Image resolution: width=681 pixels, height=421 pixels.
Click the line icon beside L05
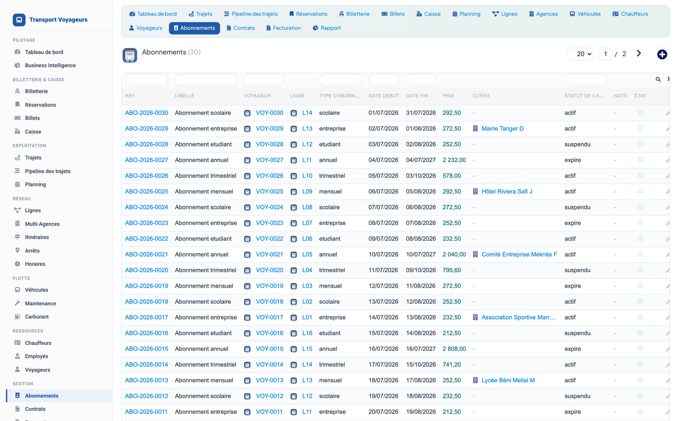coord(294,255)
